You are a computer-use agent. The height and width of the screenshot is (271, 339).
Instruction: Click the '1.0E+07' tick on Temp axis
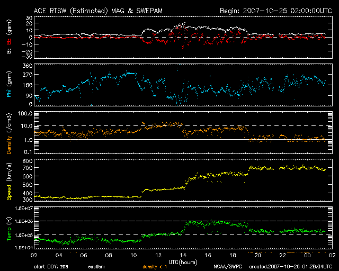coord(24,209)
